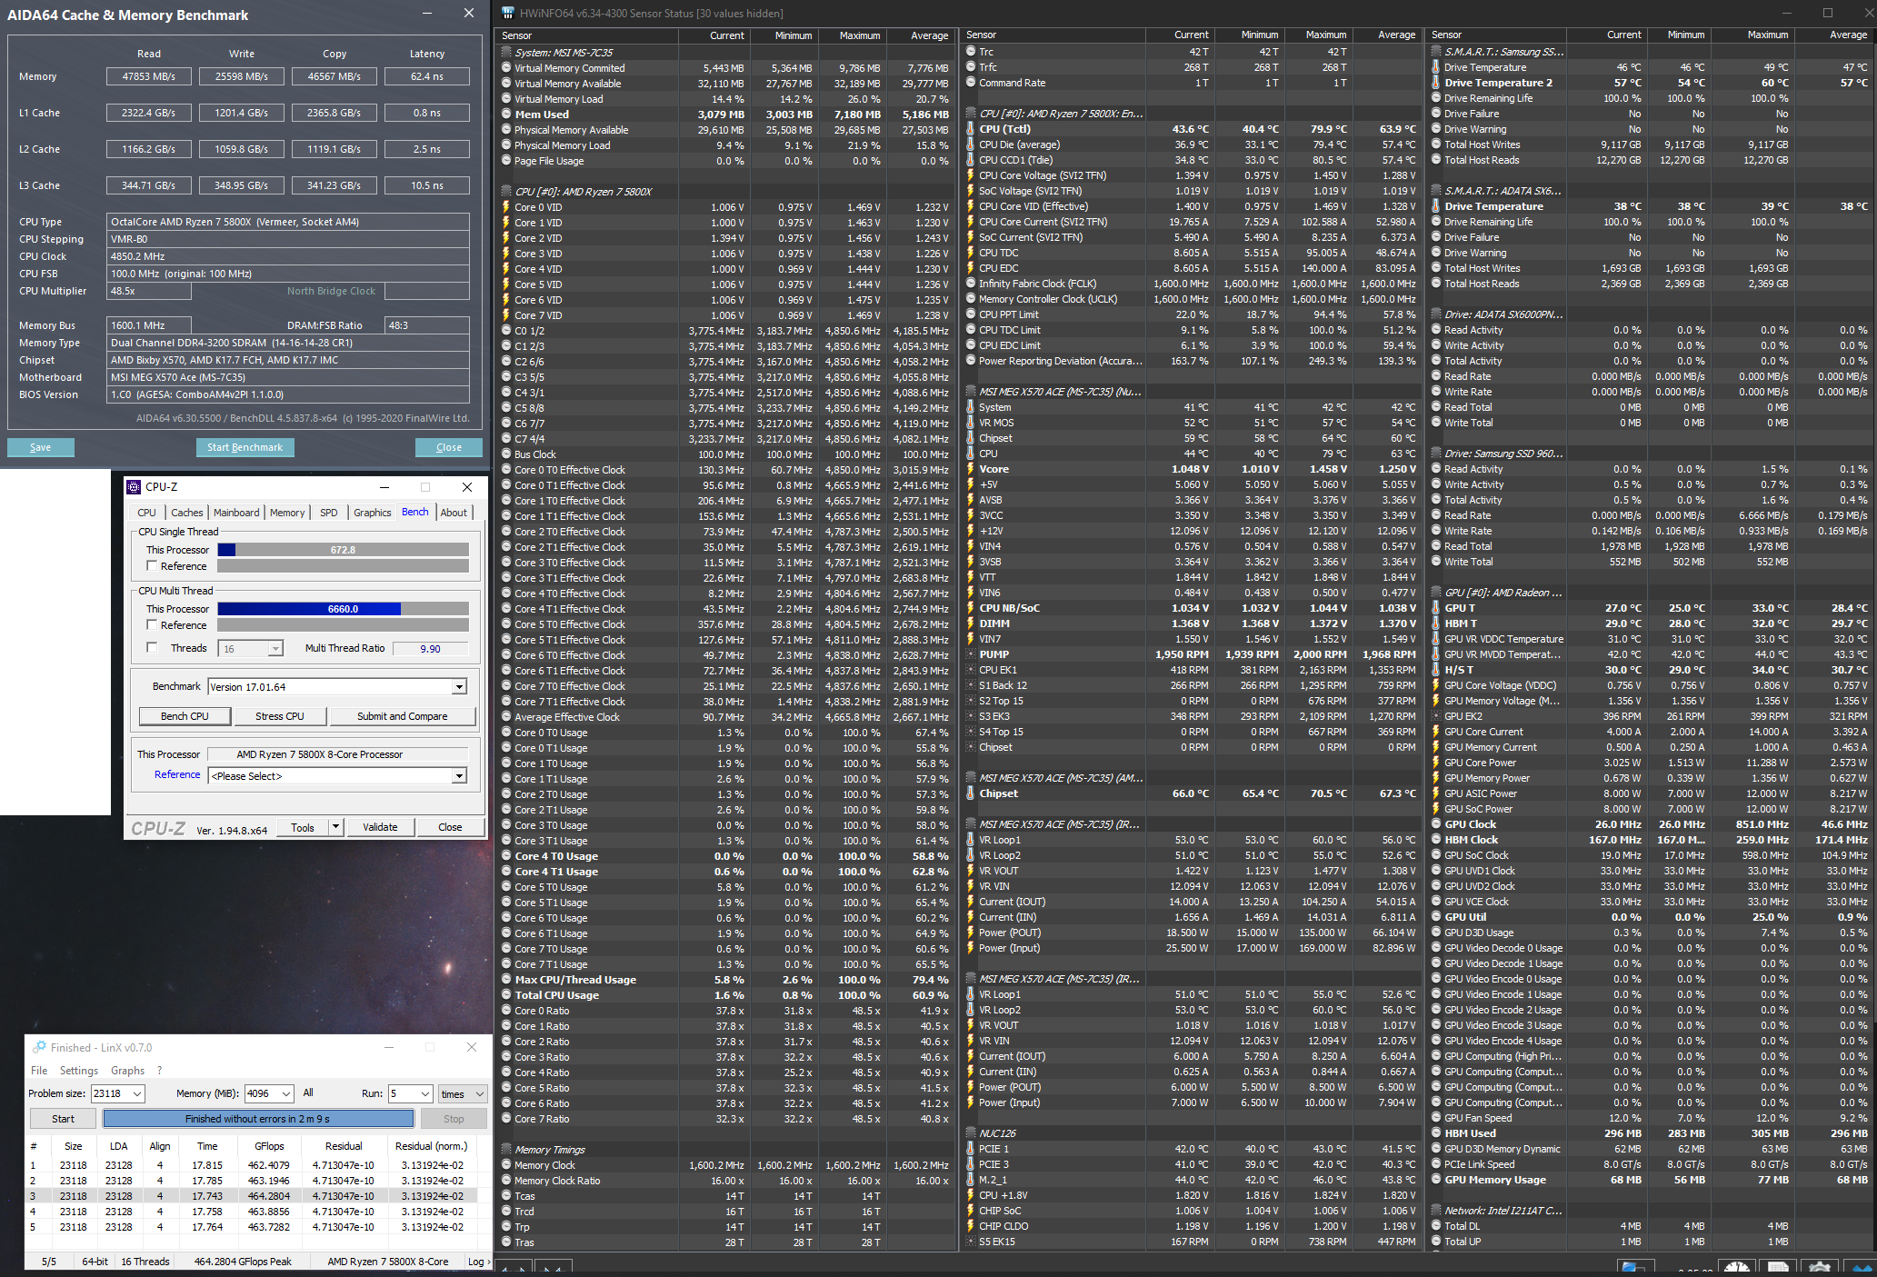The image size is (1877, 1277).
Task: Tick the Threads checkbox in CPU-Z
Action: (152, 648)
